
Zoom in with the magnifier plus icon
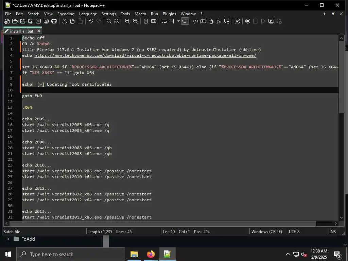[127, 21]
